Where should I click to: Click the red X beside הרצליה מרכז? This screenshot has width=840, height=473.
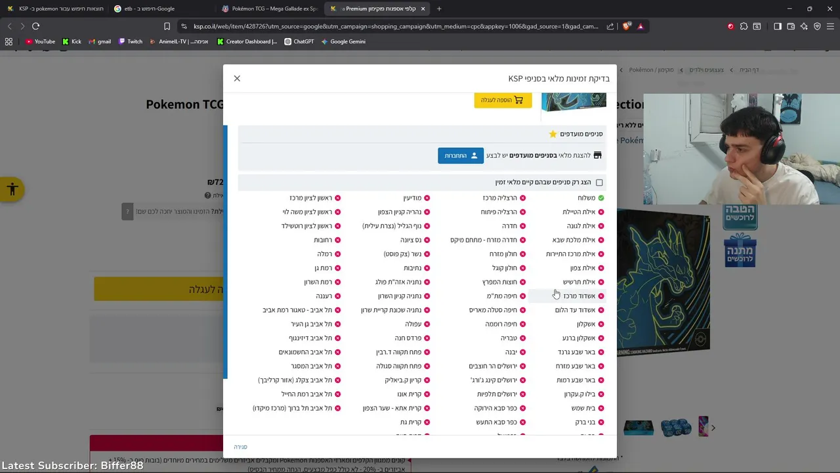(x=523, y=198)
